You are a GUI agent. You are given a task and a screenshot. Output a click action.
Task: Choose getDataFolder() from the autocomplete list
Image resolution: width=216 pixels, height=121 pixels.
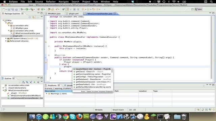click(92, 84)
